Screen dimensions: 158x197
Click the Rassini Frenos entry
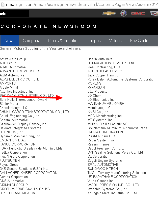pos(98,144)
